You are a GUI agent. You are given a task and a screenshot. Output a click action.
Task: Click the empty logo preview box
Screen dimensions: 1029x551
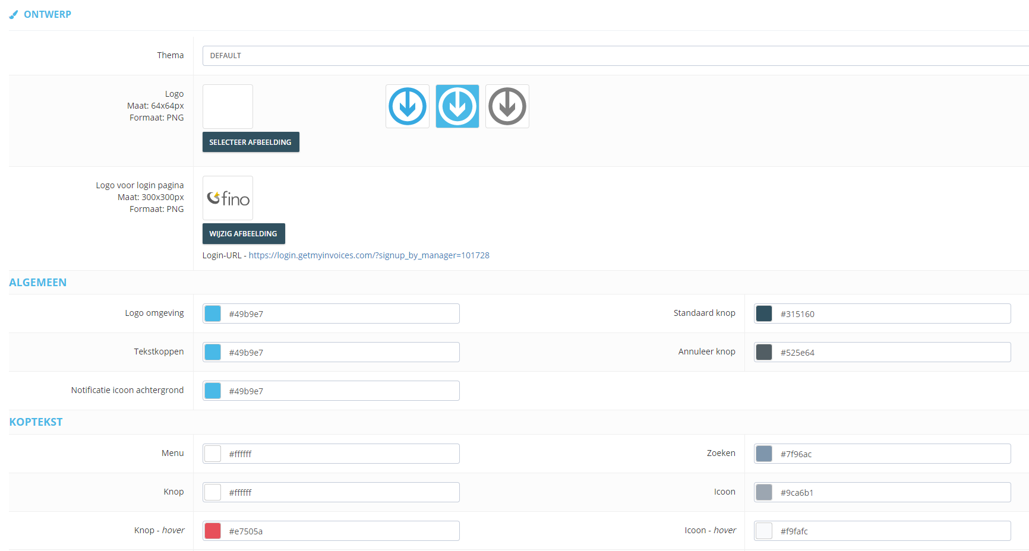228,106
